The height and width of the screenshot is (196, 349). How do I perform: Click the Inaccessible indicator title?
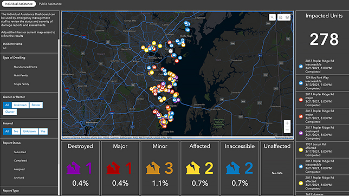coord(240,146)
